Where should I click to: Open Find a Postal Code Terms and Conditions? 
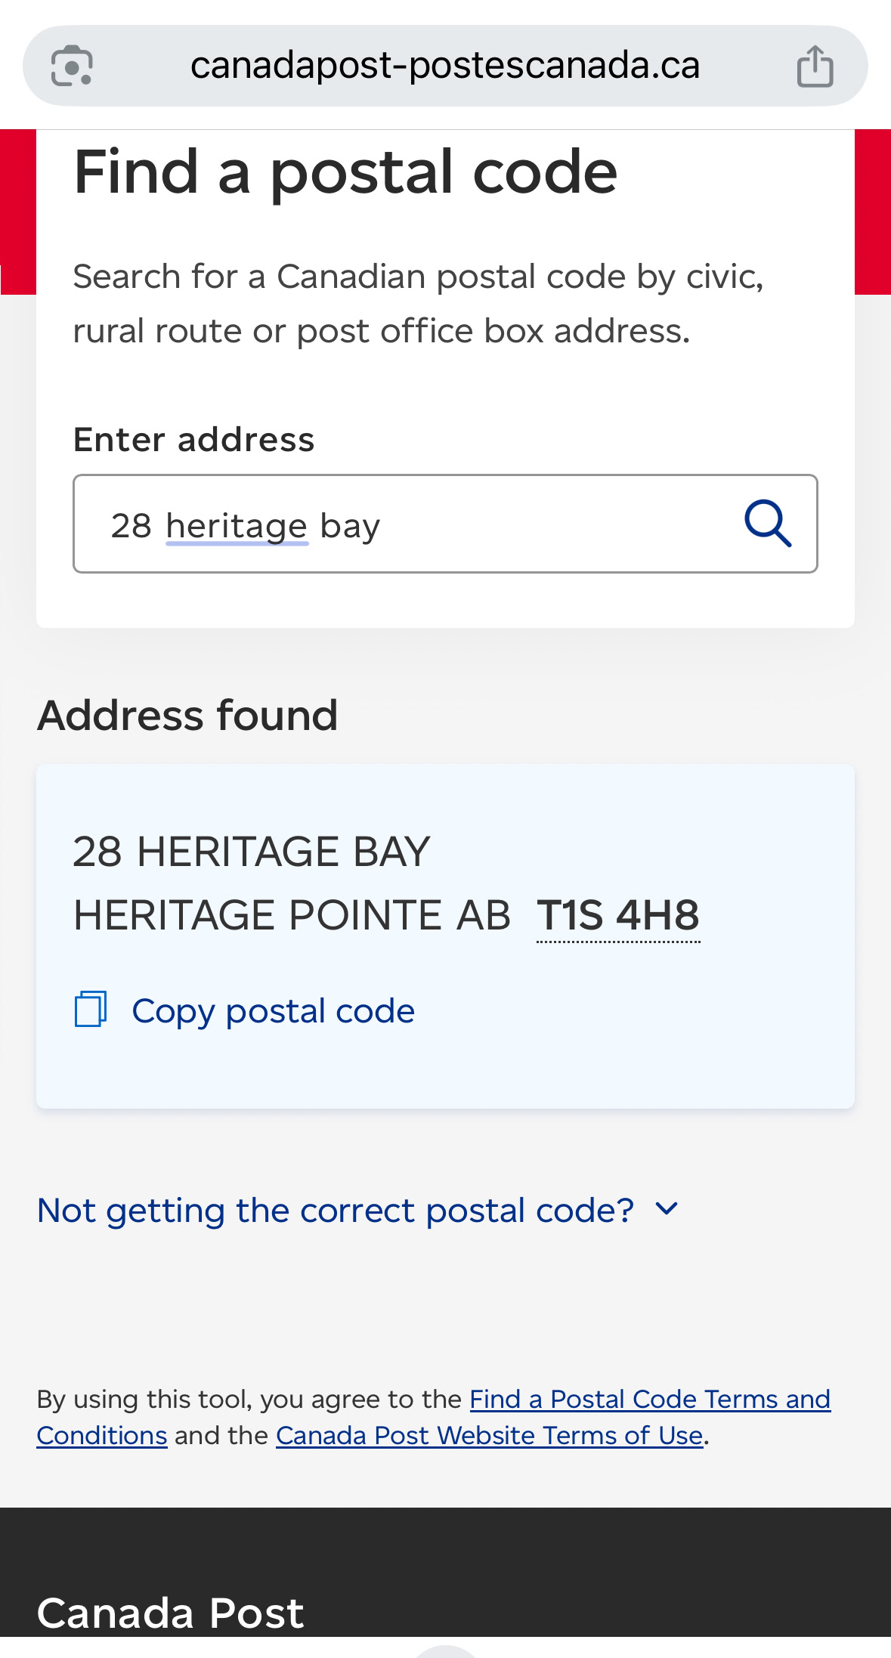pos(649,1400)
